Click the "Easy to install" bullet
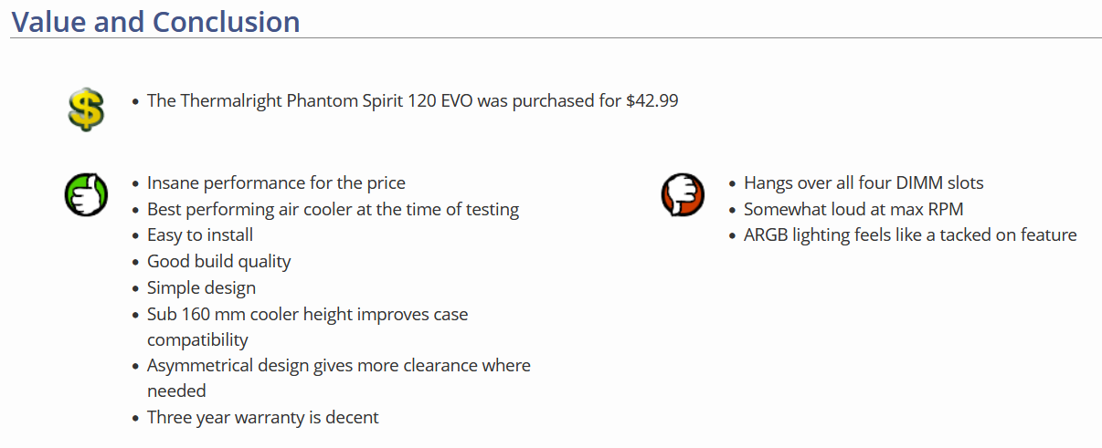The width and height of the screenshot is (1102, 448). click(x=200, y=234)
